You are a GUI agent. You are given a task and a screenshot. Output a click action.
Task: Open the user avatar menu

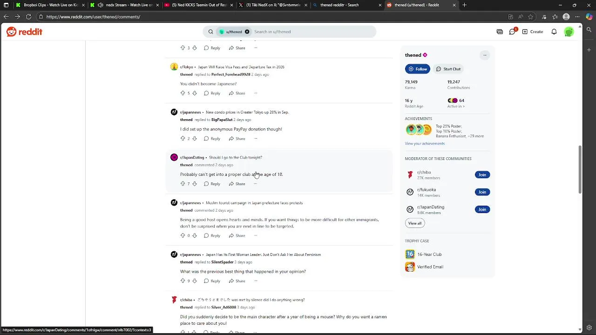(x=569, y=32)
